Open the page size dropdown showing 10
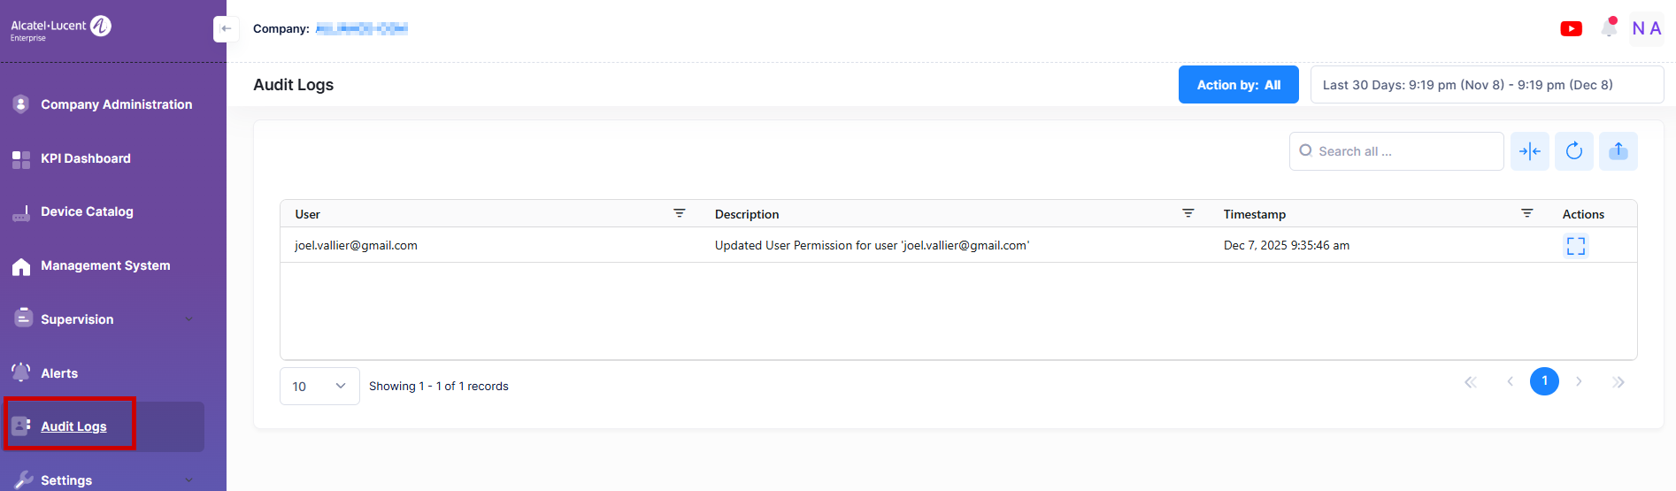The height and width of the screenshot is (491, 1676). point(319,387)
